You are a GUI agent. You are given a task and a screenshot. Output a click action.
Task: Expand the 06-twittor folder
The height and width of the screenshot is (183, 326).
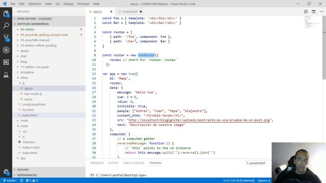coord(49,29)
